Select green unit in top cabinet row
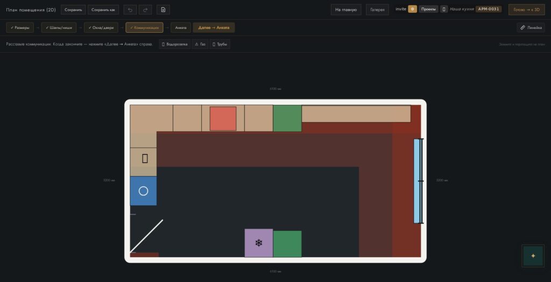The image size is (551, 282). point(287,118)
